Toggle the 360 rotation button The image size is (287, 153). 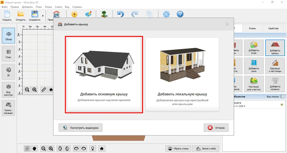point(27,148)
